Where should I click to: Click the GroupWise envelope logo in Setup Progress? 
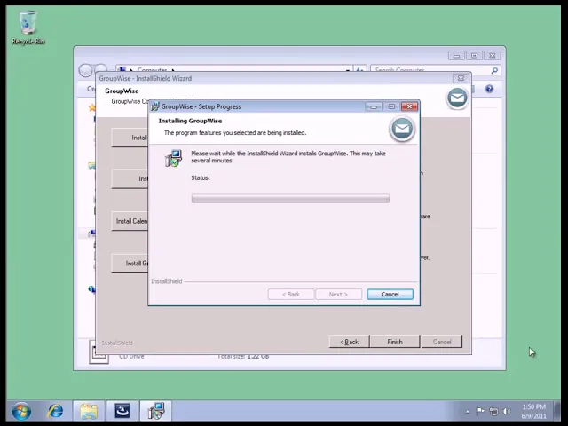402,129
